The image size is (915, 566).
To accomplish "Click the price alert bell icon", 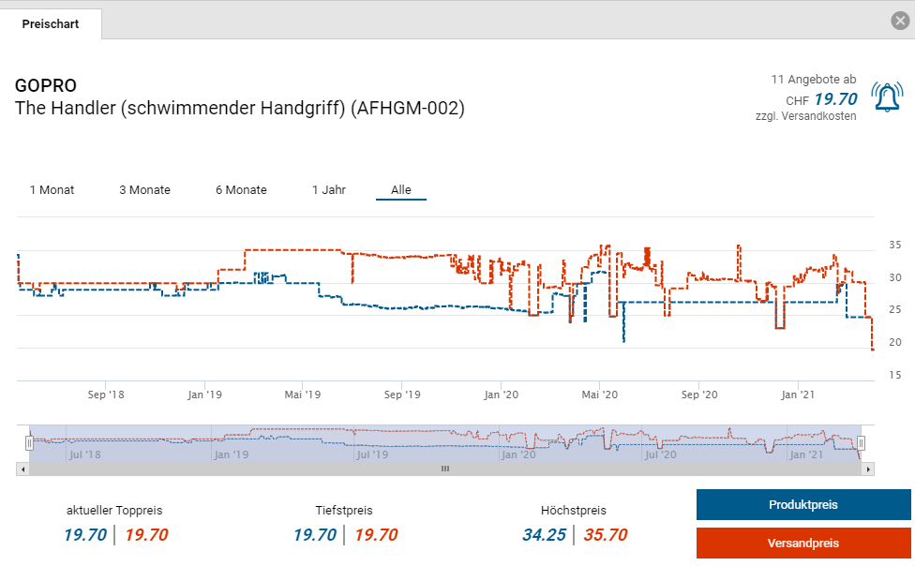I will [887, 97].
